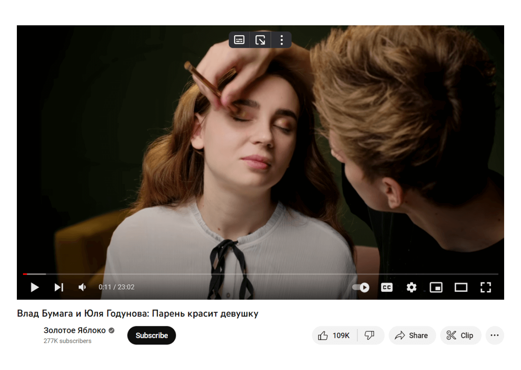Click the subtitles overlay icon atop the video
This screenshot has height=370, width=521.
click(x=239, y=40)
